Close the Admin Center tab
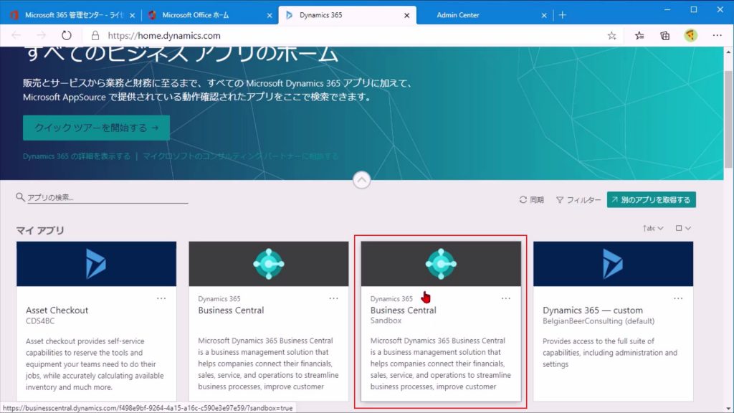 pos(544,16)
